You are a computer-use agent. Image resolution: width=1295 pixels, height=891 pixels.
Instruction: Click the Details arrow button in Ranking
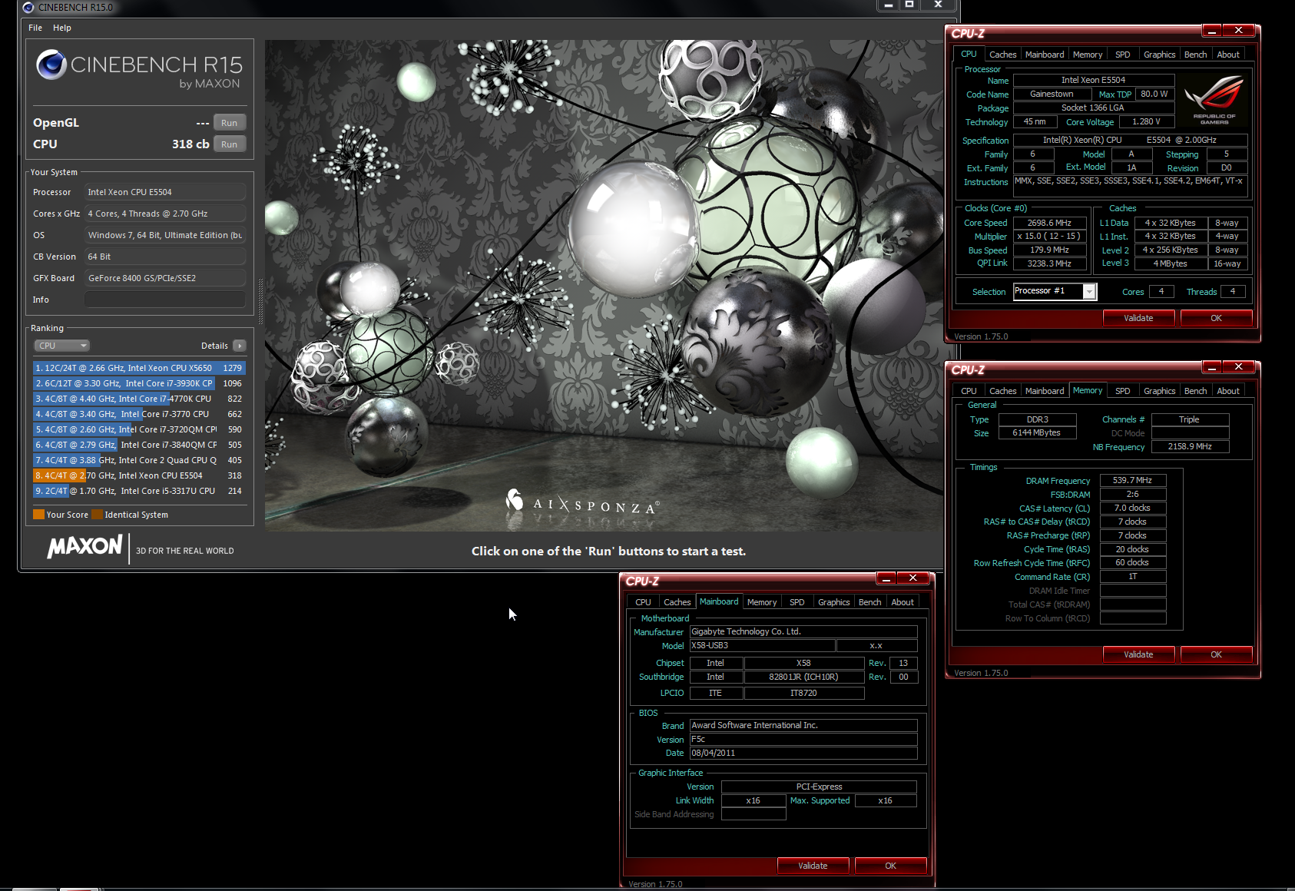click(240, 346)
